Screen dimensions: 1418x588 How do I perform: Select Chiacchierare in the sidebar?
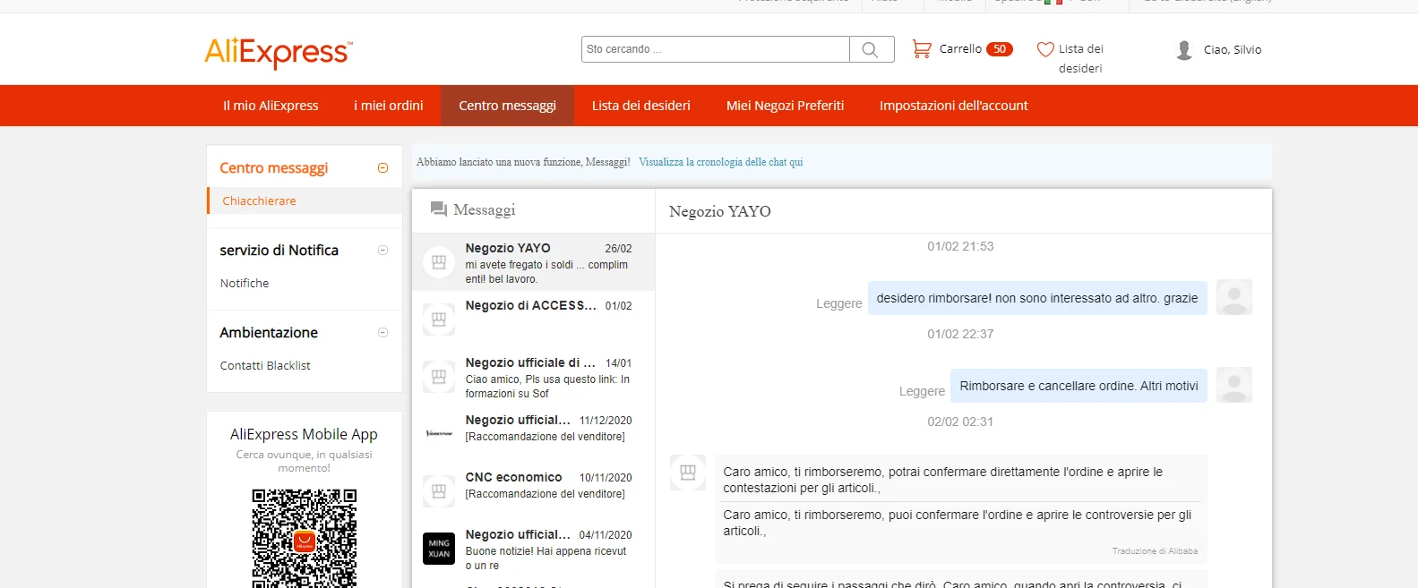[x=260, y=200]
